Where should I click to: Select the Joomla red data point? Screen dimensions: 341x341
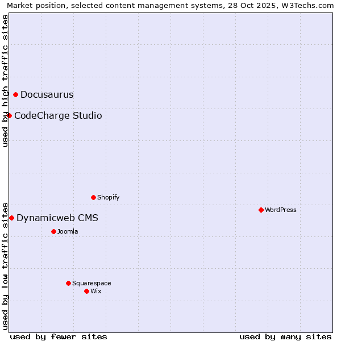(x=53, y=231)
